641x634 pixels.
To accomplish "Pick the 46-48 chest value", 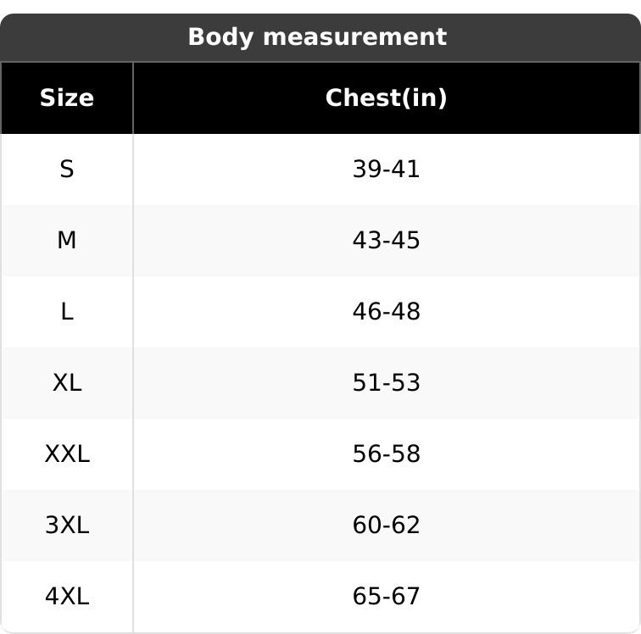I will pos(386,312).
